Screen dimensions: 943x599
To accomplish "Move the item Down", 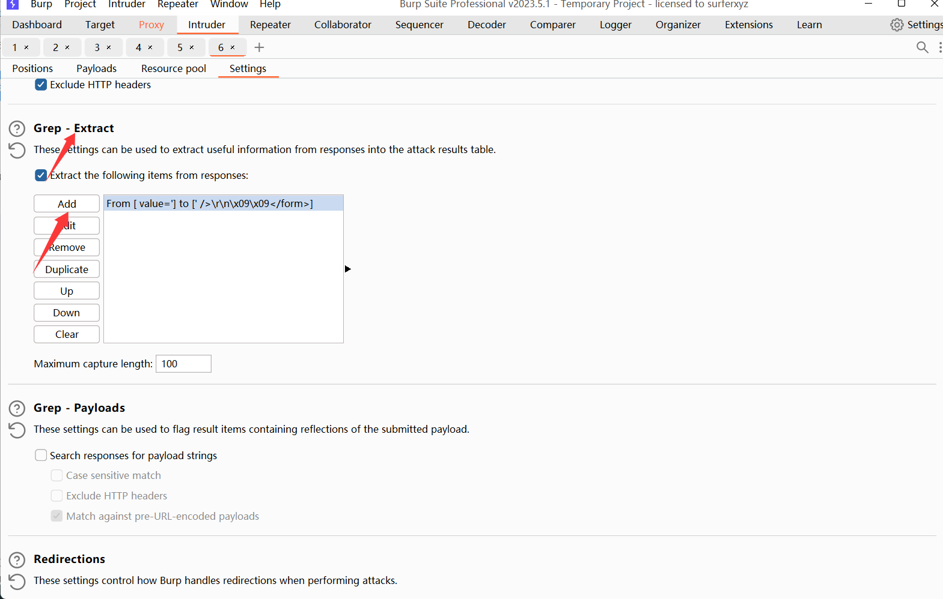I will [67, 313].
